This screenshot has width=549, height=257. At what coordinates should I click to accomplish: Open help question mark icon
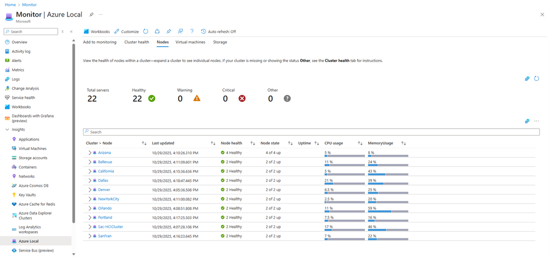pyautogui.click(x=192, y=31)
